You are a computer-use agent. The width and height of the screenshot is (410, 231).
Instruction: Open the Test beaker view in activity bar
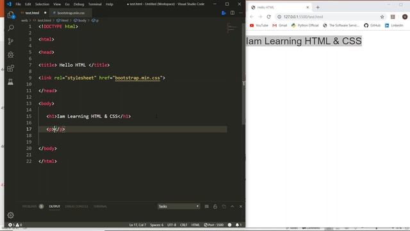(x=11, y=82)
